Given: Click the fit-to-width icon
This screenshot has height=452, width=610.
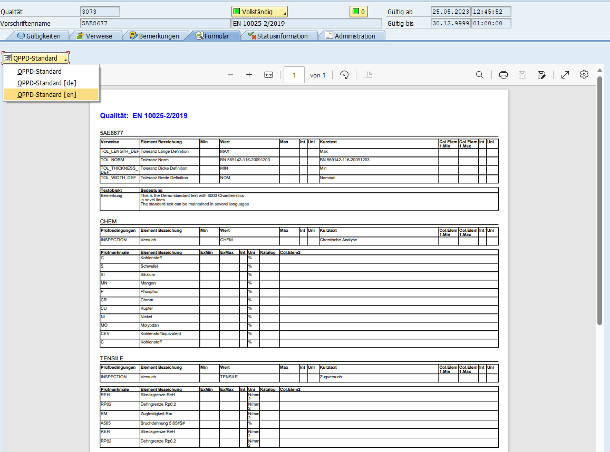Looking at the screenshot, I should coord(268,75).
